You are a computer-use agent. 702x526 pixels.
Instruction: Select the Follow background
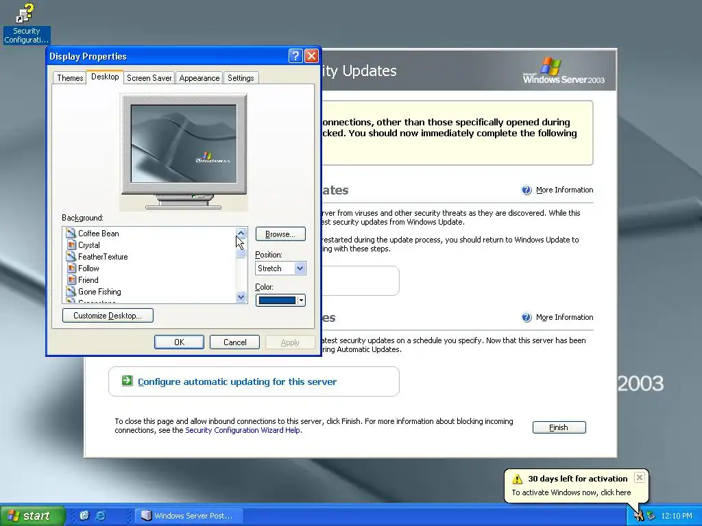[88, 268]
